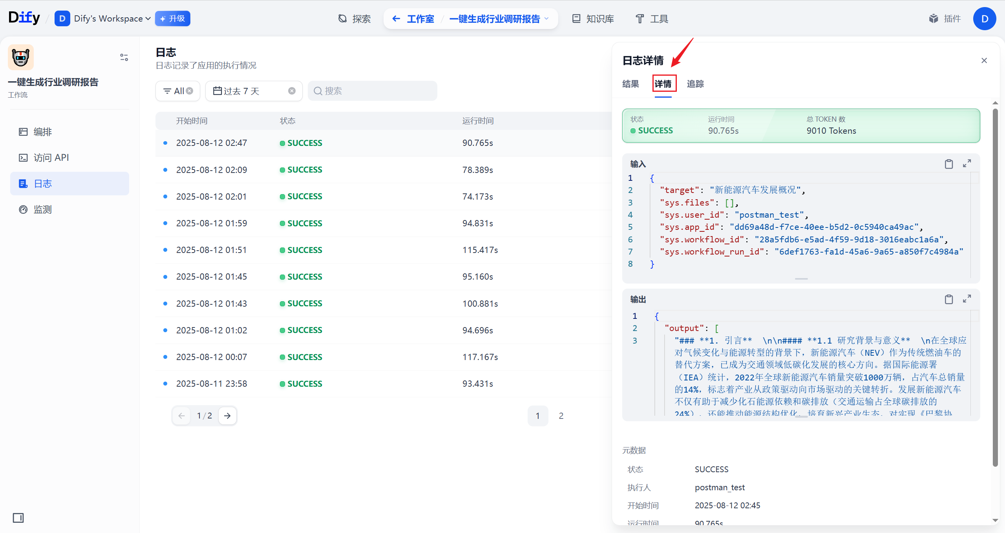The image size is (1005, 533).
Task: Open the Dify's Workspace dropdown
Action: point(103,18)
